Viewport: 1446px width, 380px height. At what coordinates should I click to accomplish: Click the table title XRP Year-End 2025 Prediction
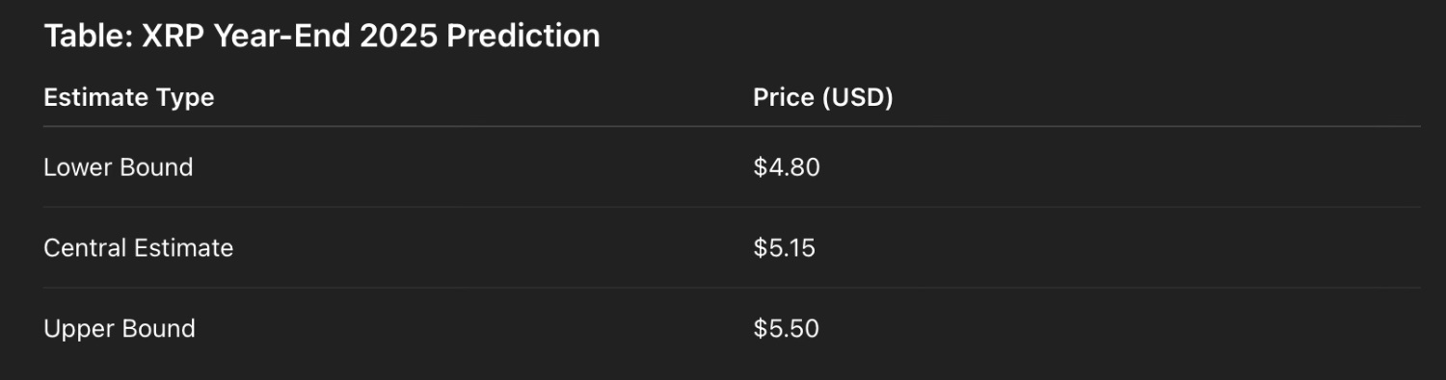tap(322, 37)
